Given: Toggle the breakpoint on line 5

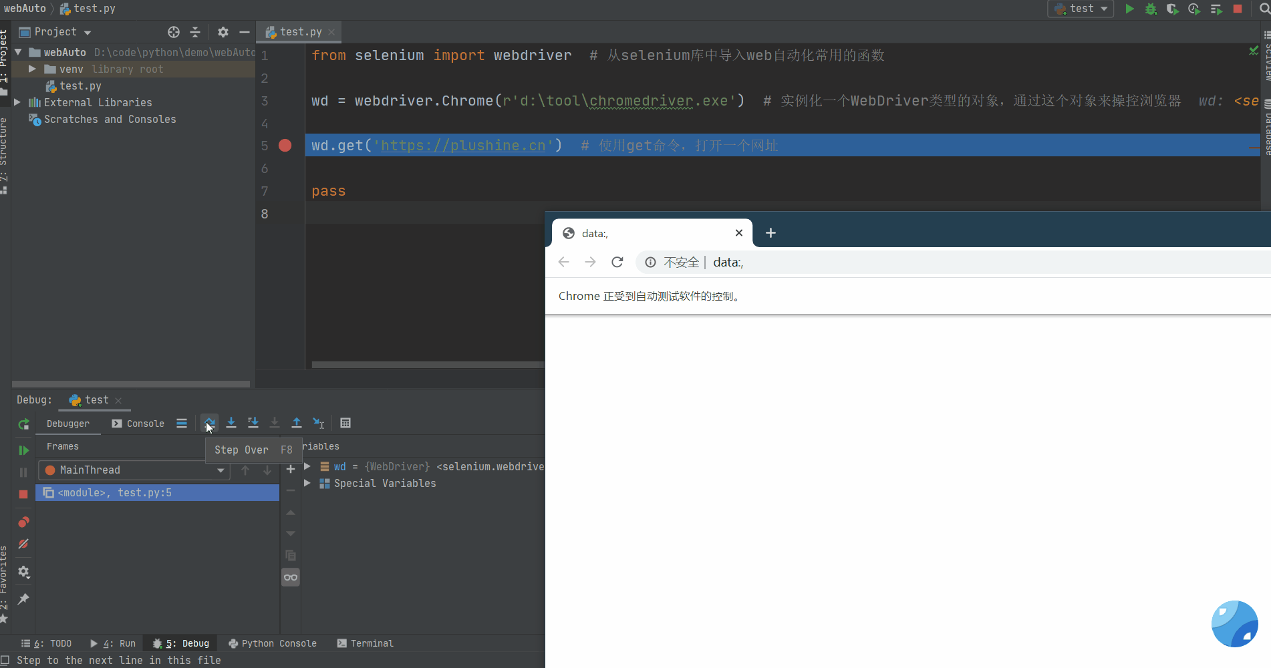Looking at the screenshot, I should click(285, 146).
